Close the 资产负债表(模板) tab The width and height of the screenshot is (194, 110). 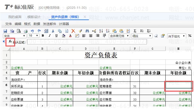85,17
